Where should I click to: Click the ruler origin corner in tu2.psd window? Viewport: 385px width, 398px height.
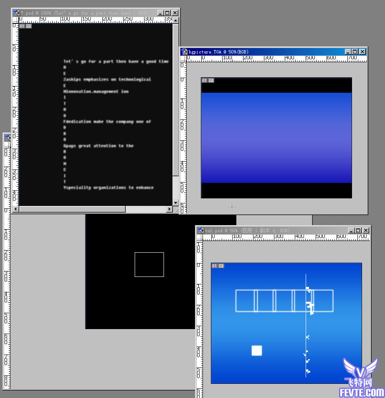click(x=200, y=238)
